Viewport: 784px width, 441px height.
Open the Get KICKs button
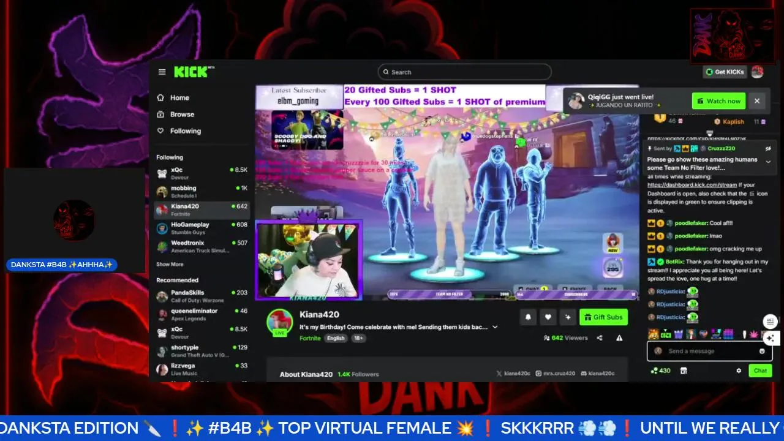(x=725, y=72)
